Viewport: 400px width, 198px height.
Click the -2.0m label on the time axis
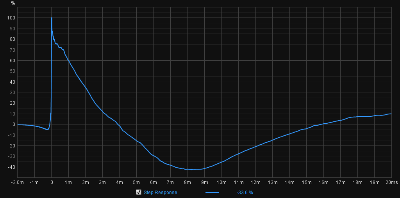click(17, 182)
